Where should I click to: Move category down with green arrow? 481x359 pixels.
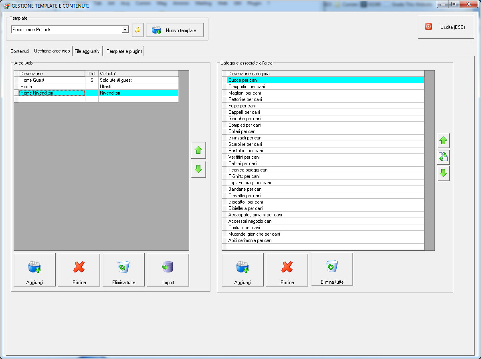click(443, 173)
